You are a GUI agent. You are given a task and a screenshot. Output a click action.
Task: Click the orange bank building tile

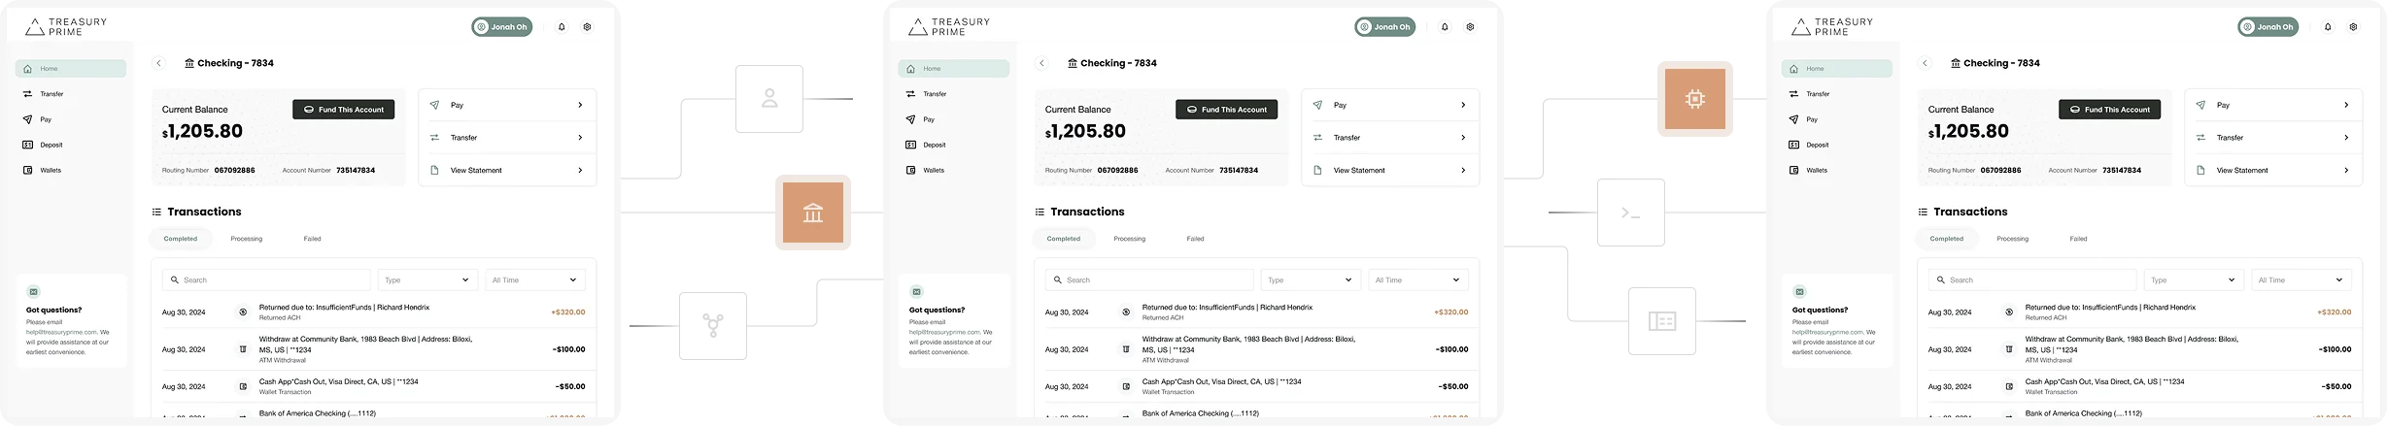tap(813, 213)
